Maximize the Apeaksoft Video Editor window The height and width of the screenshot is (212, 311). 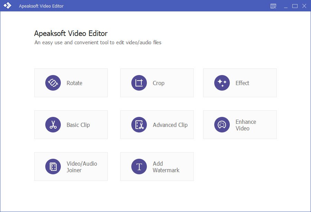[x=295, y=6]
